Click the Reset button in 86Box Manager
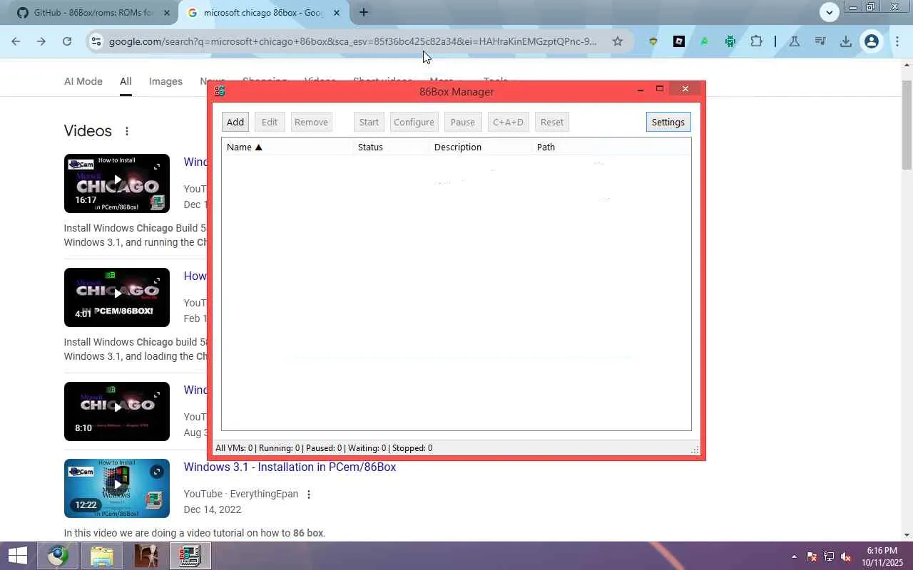This screenshot has width=913, height=570. click(552, 122)
